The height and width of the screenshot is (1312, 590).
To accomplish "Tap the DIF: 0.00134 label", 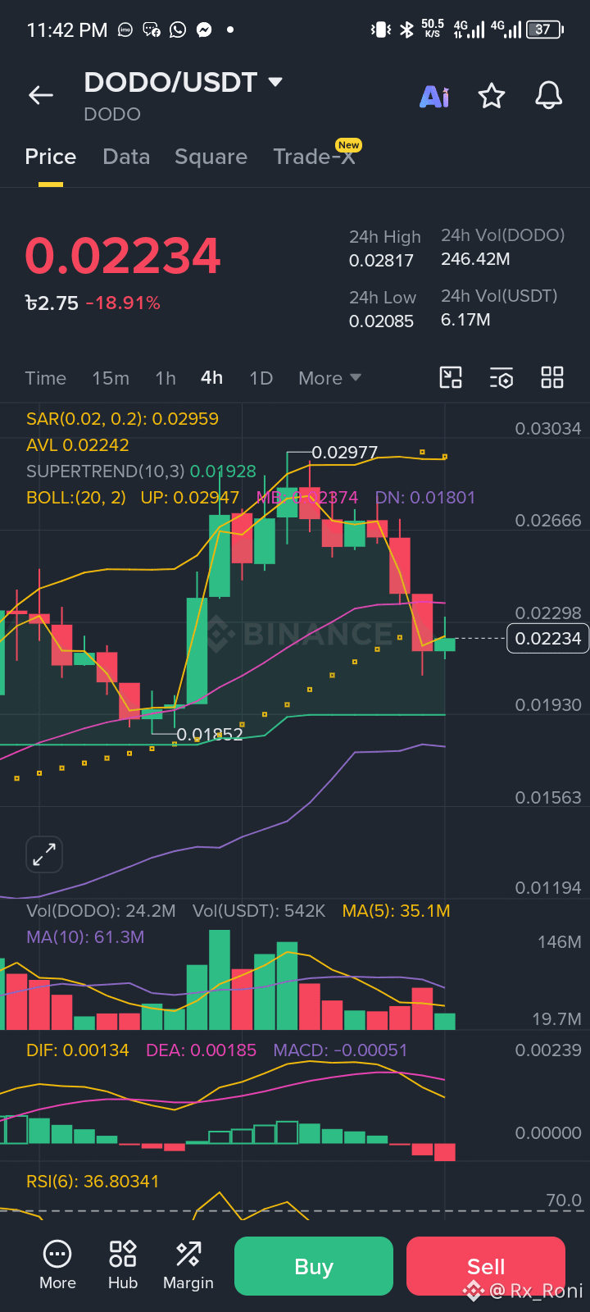I will click(77, 1050).
